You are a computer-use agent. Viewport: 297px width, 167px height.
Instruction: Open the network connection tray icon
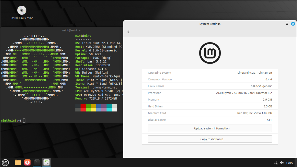tap(276, 163)
